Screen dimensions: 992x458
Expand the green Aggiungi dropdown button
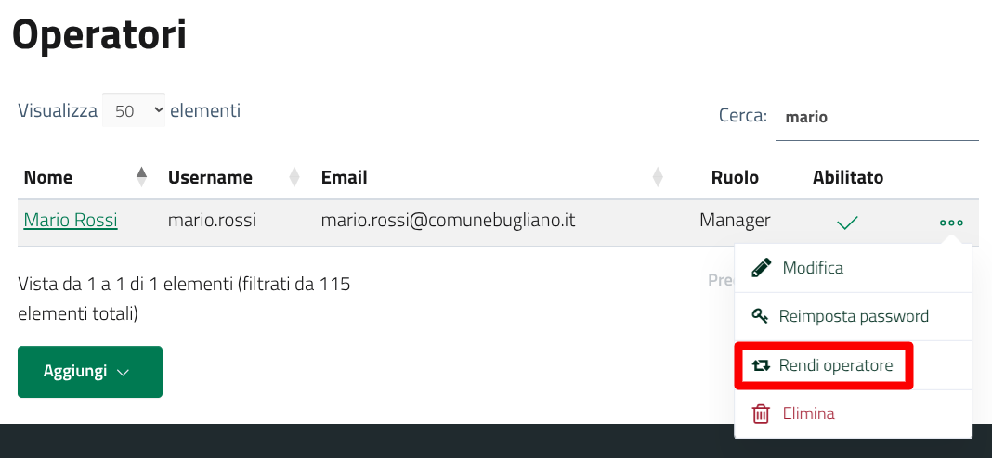[90, 372]
